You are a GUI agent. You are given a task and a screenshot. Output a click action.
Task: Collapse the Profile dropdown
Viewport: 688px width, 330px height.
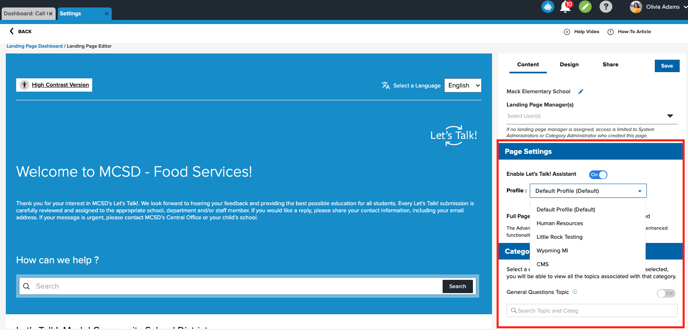coord(639,191)
